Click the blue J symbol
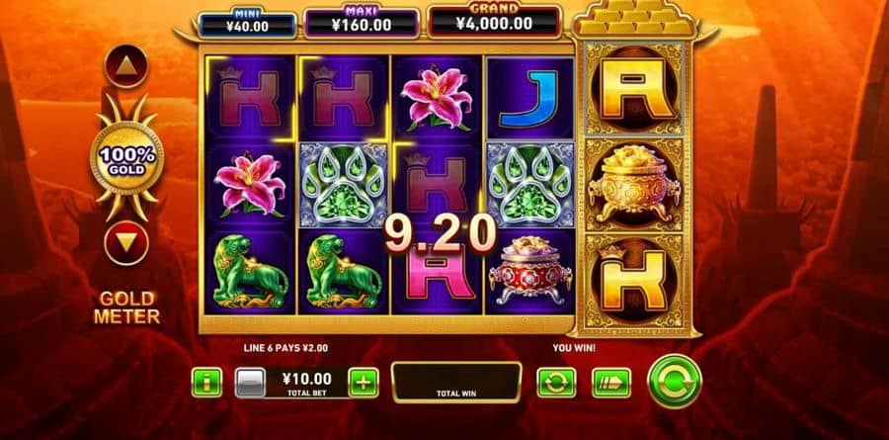This screenshot has width=889, height=440. [x=529, y=99]
